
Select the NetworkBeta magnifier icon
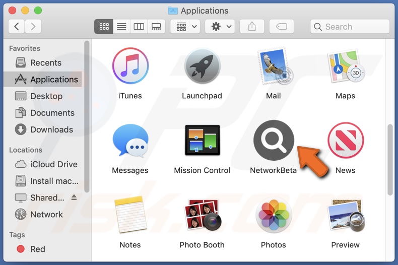274,140
